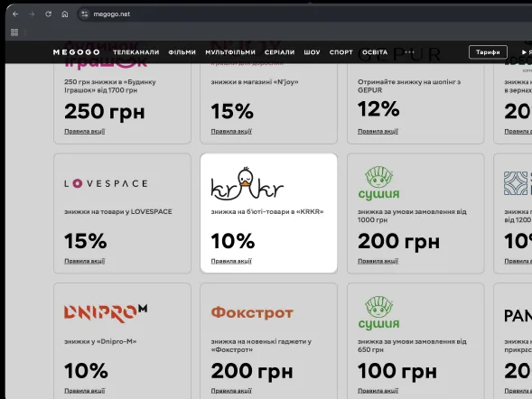Click the Фокстрот logo
Viewport: 532px width, 399px height.
pyautogui.click(x=252, y=313)
